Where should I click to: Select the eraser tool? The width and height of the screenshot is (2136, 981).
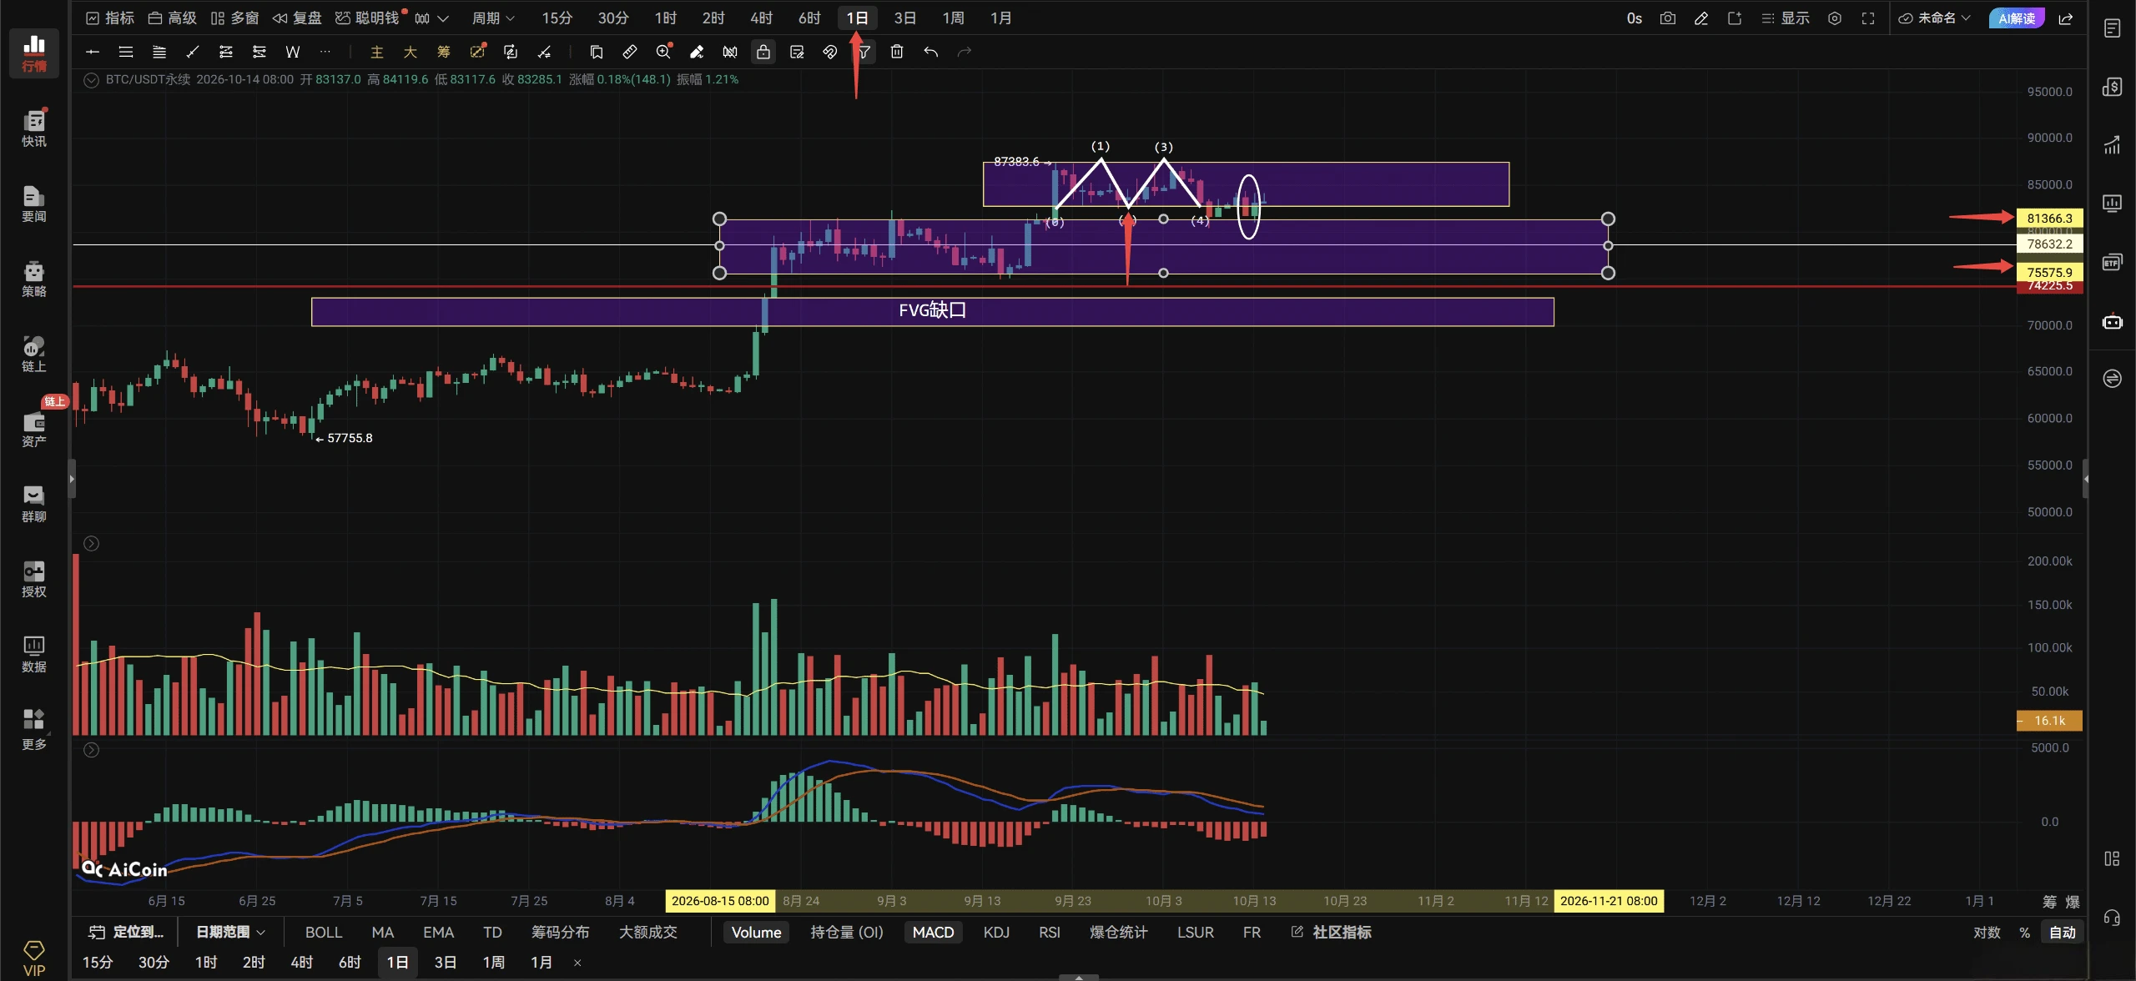coord(697,52)
